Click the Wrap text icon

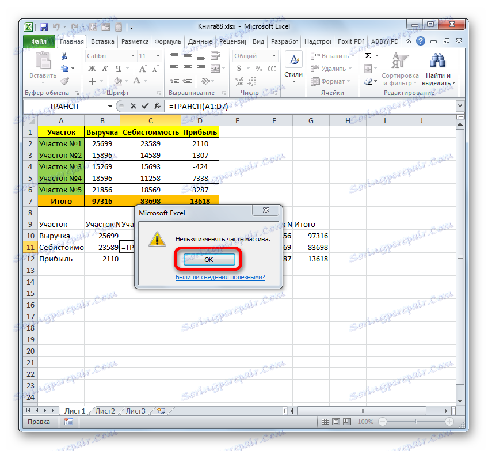point(215,56)
